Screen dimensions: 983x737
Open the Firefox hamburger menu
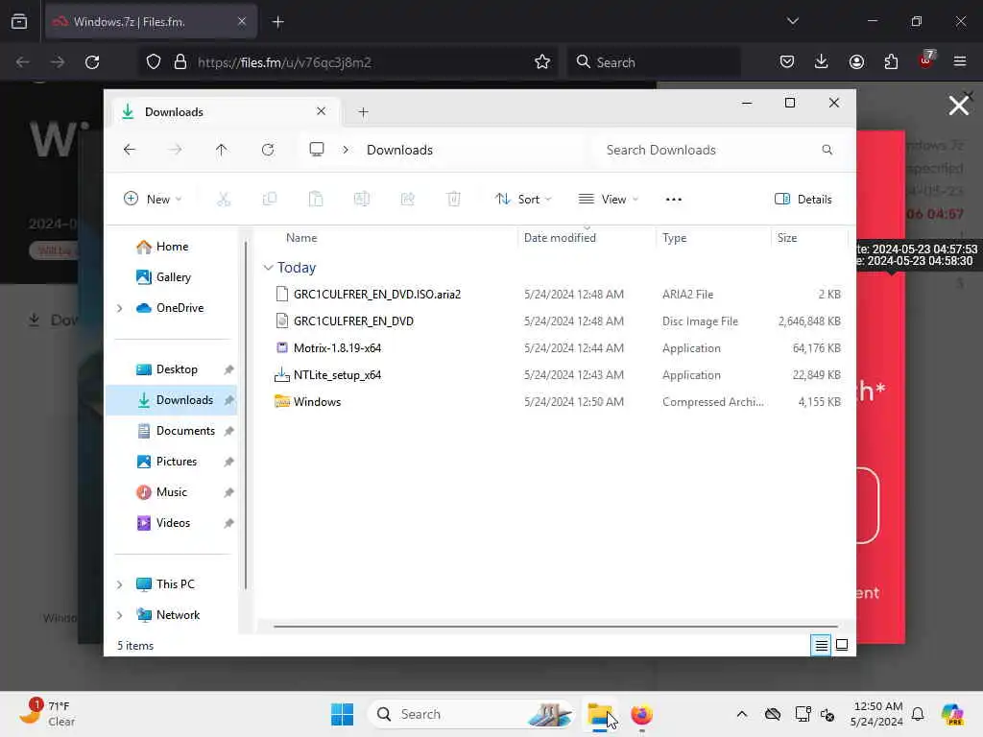pos(960,62)
